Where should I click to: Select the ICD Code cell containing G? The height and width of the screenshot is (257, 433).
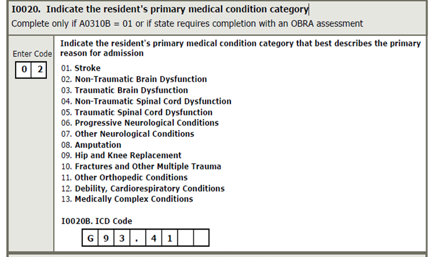(90, 238)
